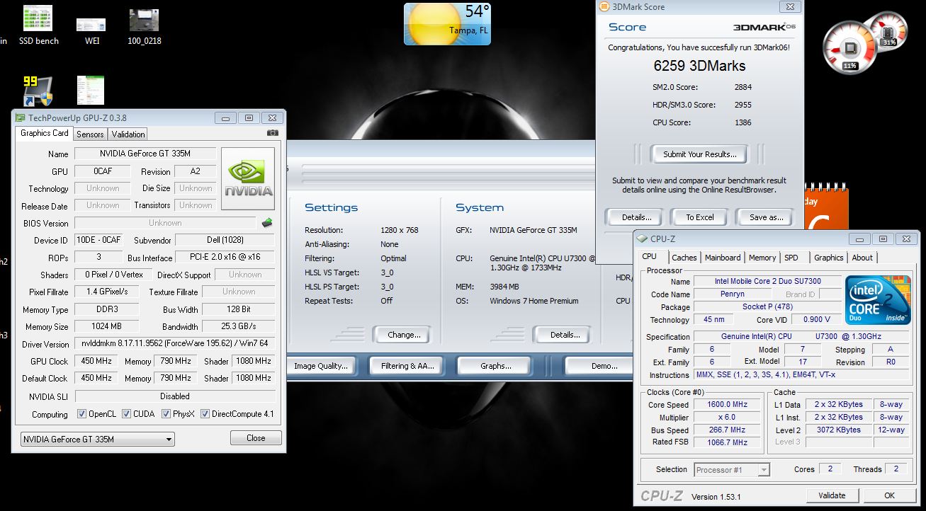Image resolution: width=926 pixels, height=511 pixels.
Task: Switch to the Sensors tab in GPU-Z
Action: click(90, 134)
